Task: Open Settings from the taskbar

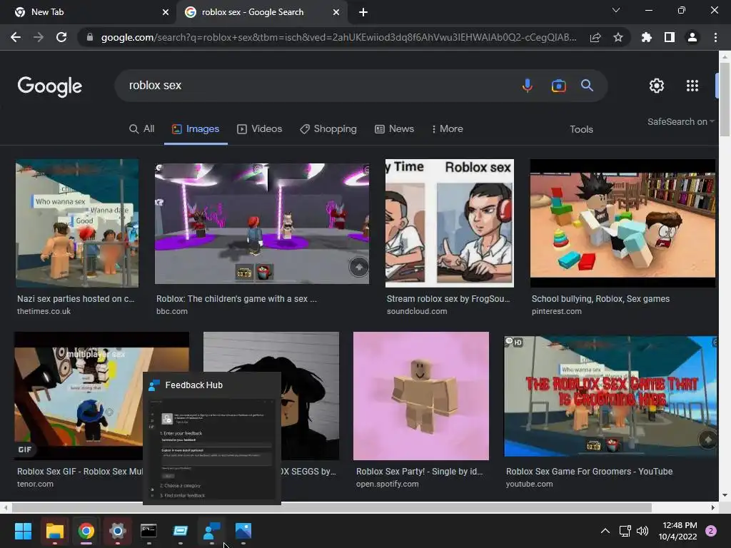Action: click(118, 531)
